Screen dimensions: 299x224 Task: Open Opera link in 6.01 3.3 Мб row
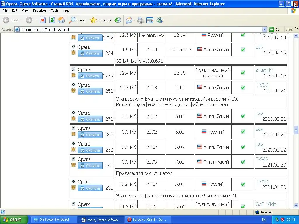(x=84, y=128)
